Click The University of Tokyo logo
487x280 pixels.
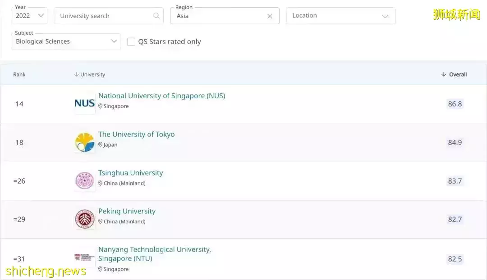click(x=84, y=141)
